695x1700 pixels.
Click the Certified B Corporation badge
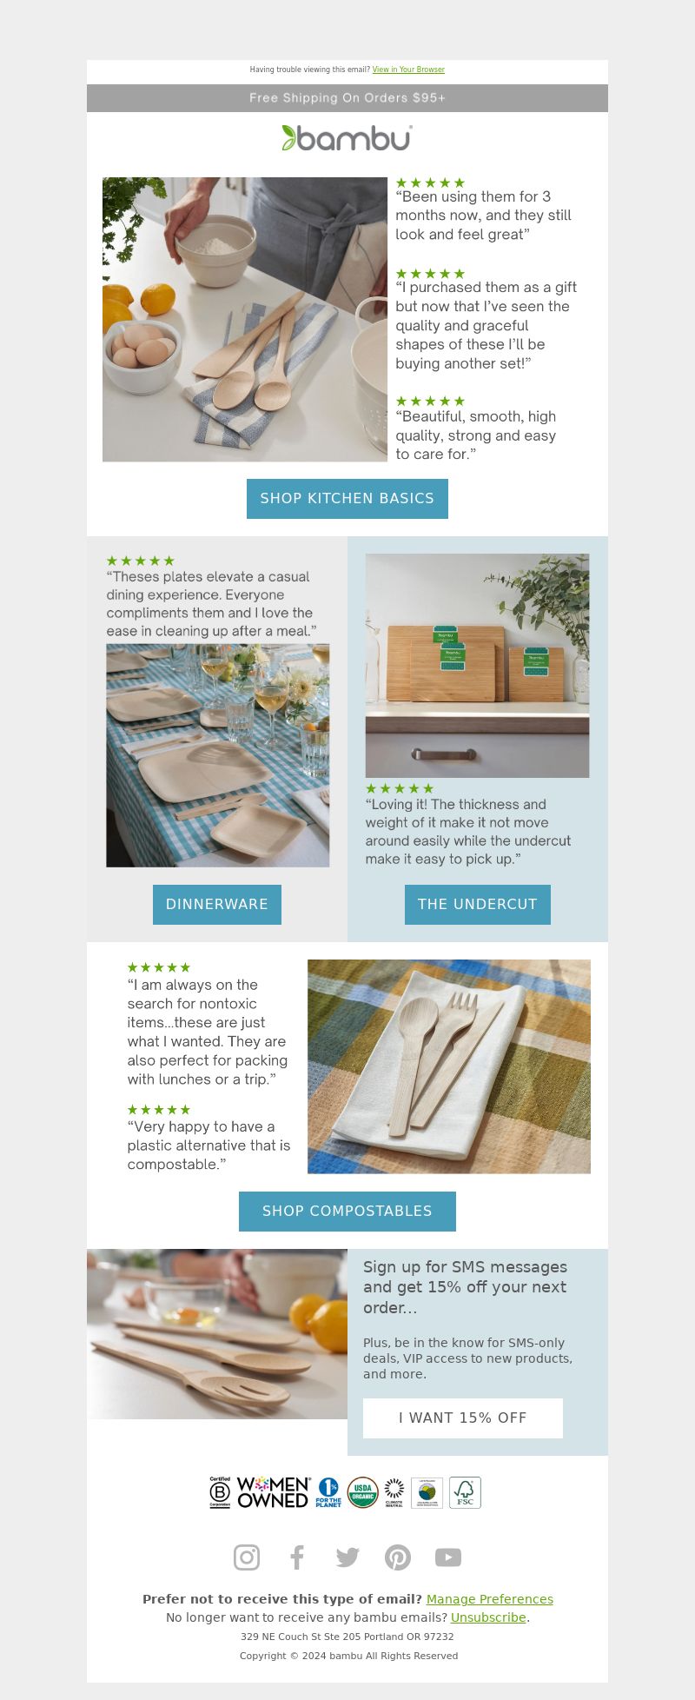pyautogui.click(x=220, y=1492)
